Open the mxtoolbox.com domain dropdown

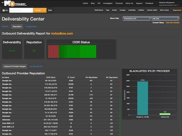coord(137,19)
